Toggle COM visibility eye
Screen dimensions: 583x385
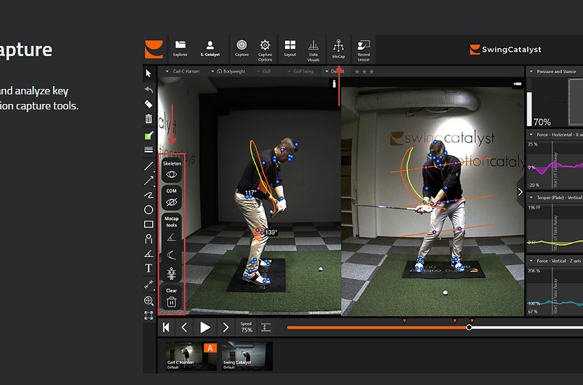(x=171, y=202)
